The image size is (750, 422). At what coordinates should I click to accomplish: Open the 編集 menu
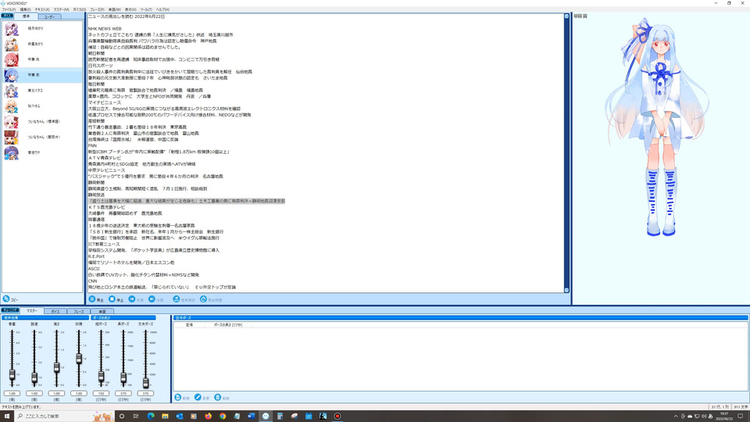click(x=25, y=9)
